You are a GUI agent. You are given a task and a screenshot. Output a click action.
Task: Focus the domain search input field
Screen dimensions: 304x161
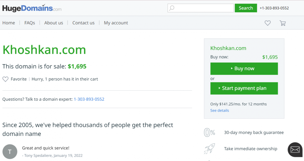(204, 8)
